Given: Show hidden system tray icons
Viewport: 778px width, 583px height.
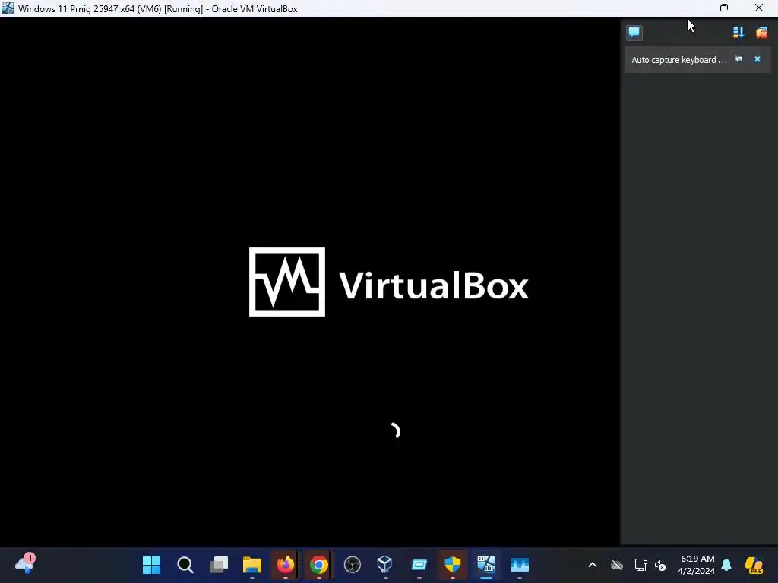Looking at the screenshot, I should click(593, 565).
